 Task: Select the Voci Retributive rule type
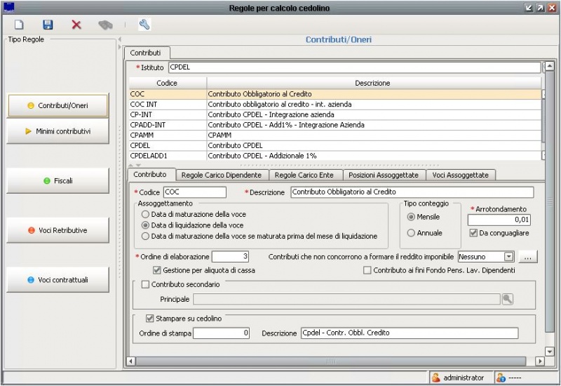[x=58, y=229]
